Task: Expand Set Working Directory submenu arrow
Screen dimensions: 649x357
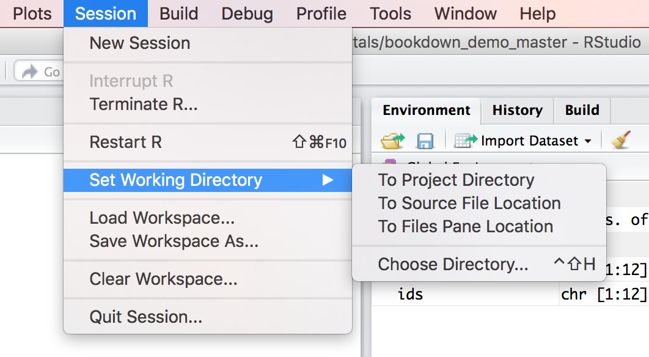Action: point(328,180)
